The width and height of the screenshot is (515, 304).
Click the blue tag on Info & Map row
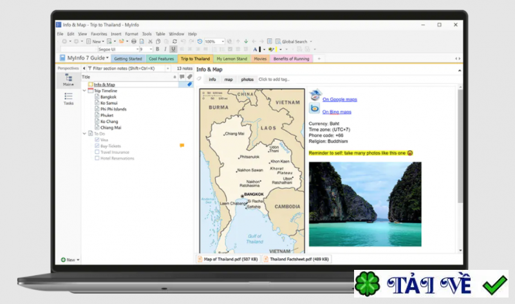189,84
